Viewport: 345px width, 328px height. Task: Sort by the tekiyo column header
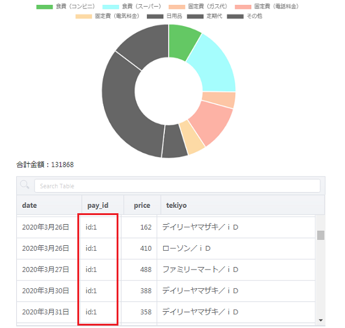click(x=243, y=205)
